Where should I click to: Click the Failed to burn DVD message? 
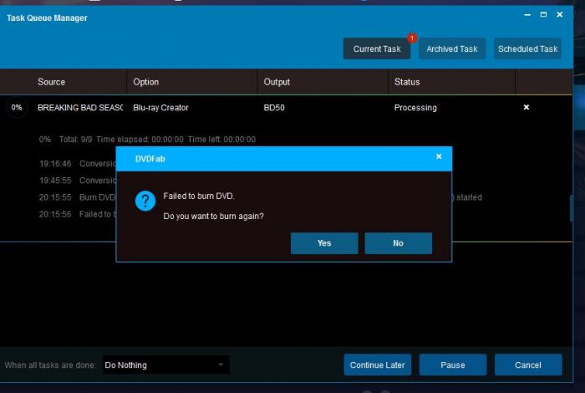click(199, 196)
